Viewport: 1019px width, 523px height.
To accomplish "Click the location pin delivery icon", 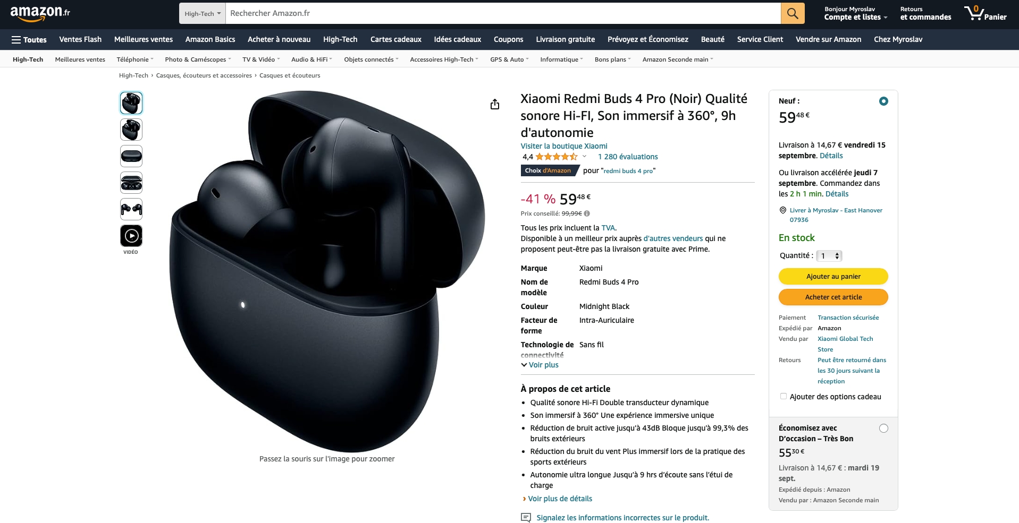I will pos(782,210).
